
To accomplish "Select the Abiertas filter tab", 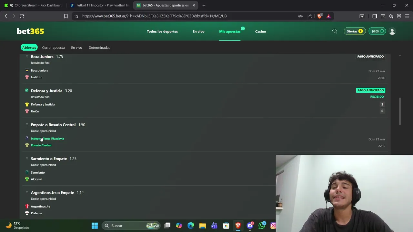I will 29,47.
